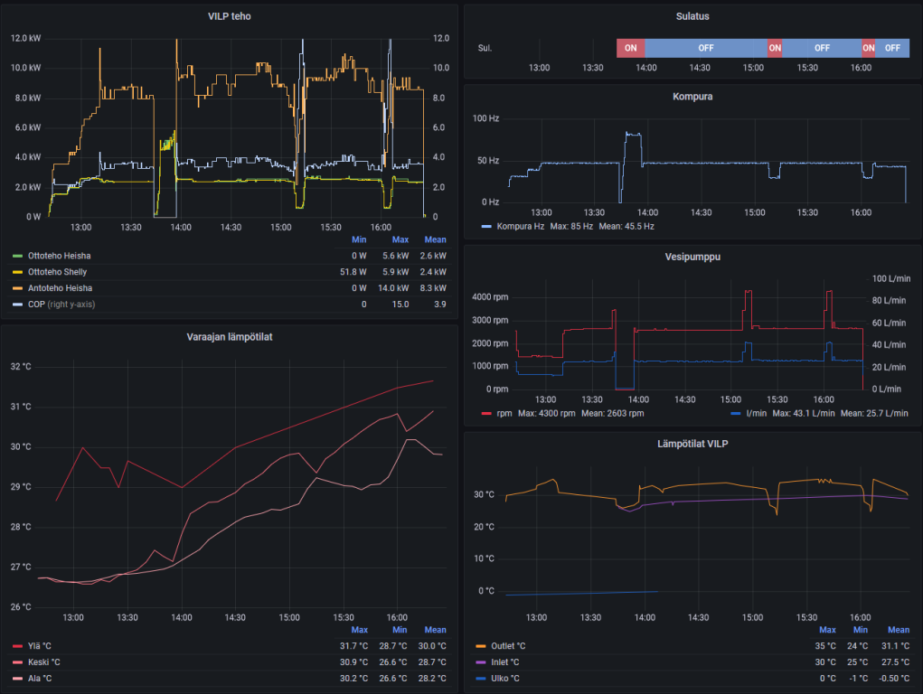Sort VILP teho legend by Mean column
The height and width of the screenshot is (694, 923).
(435, 239)
